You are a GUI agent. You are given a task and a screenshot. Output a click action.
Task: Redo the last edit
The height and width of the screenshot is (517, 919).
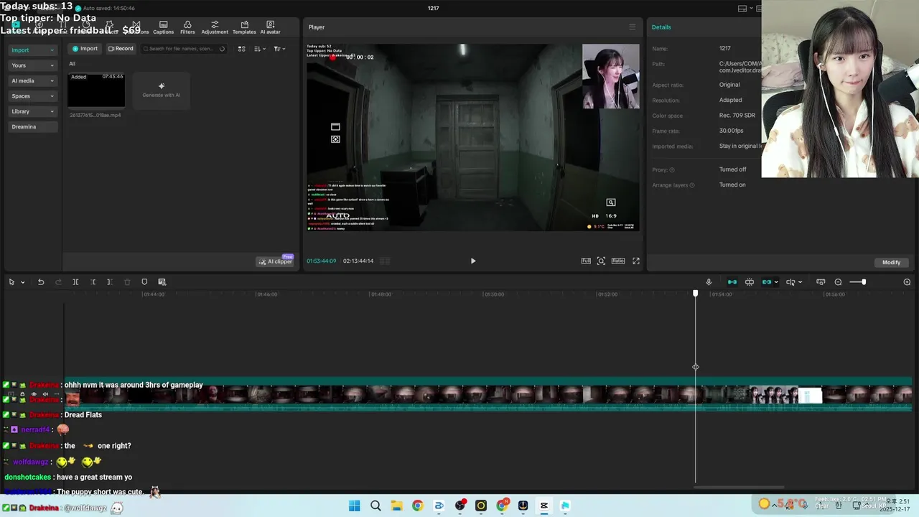[x=58, y=282]
